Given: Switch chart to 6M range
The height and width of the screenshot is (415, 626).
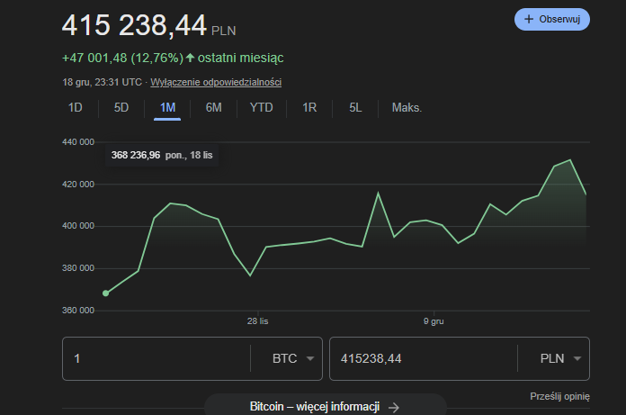Looking at the screenshot, I should point(213,107).
